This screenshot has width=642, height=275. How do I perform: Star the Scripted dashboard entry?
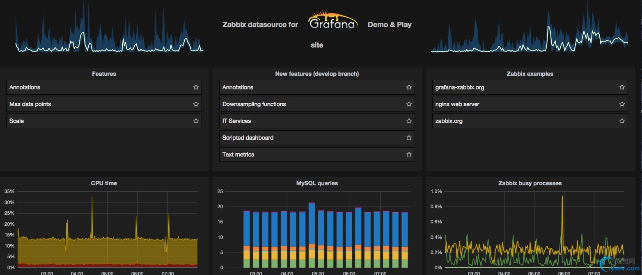pyautogui.click(x=409, y=138)
